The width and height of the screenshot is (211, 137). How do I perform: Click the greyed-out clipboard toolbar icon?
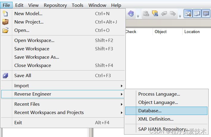click(146, 14)
